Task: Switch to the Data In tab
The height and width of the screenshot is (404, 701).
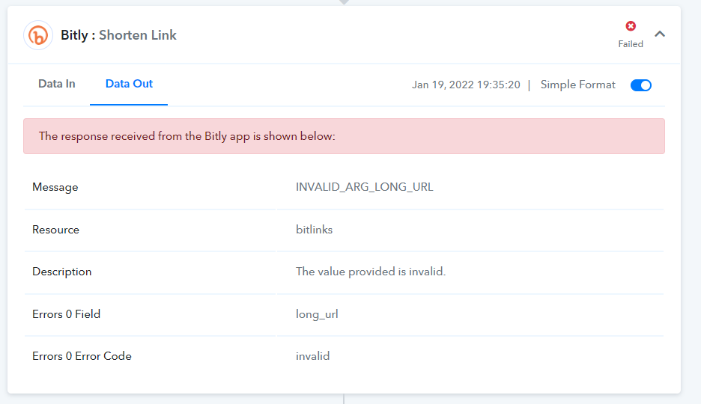Action: point(57,84)
